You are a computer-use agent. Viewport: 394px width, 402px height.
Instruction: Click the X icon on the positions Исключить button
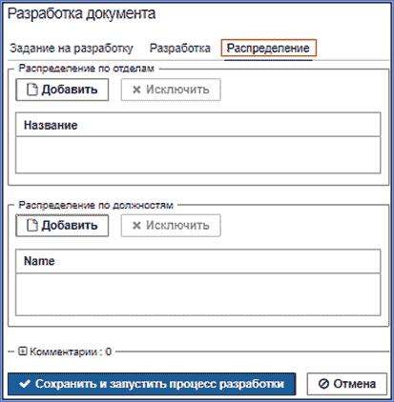tap(136, 226)
